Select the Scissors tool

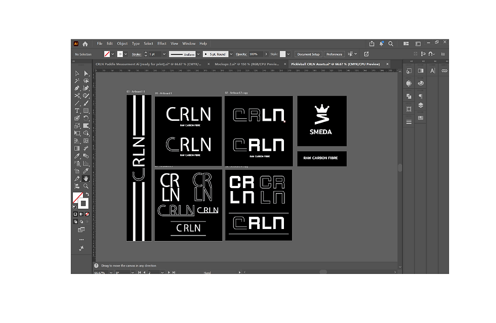point(77,96)
